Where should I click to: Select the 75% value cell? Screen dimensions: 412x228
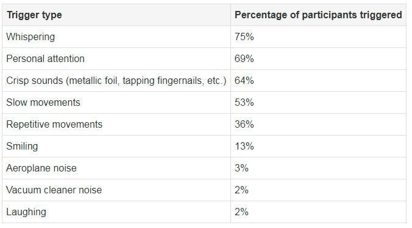pos(318,36)
